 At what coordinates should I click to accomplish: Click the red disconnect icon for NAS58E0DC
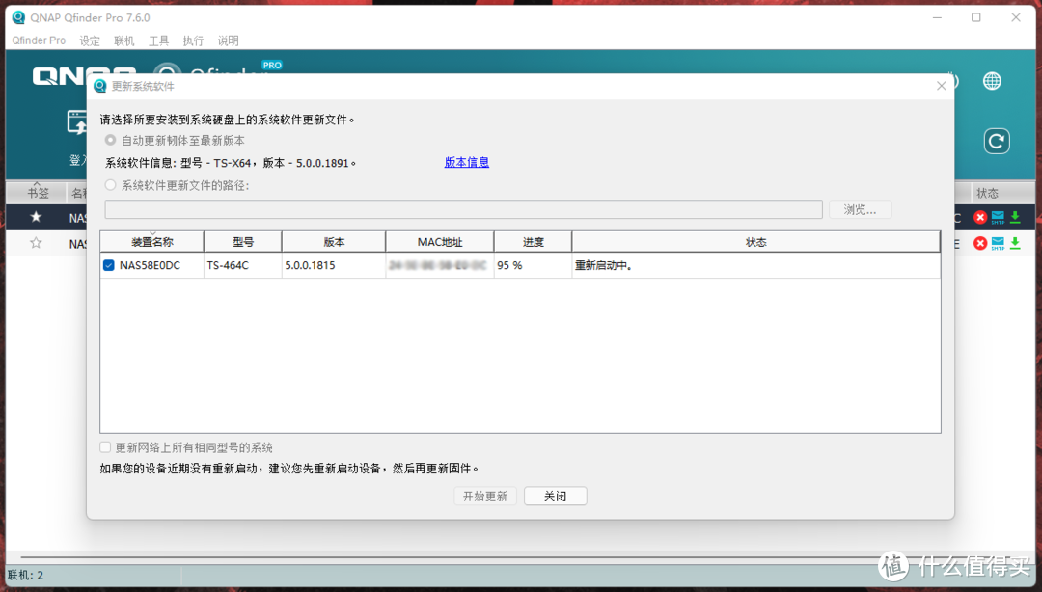click(982, 217)
